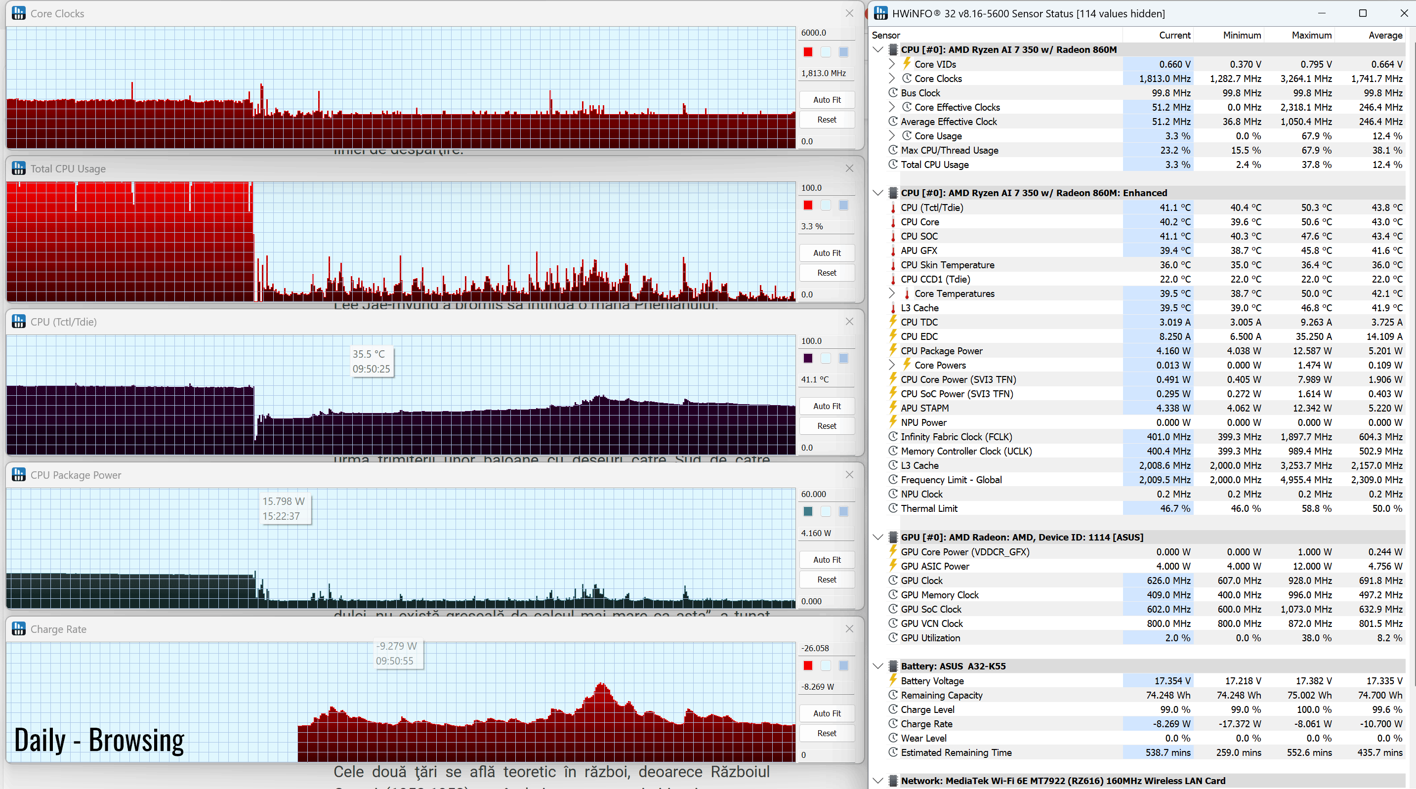This screenshot has height=789, width=1416.
Task: Click Auto Fit in the Core Clocks graph
Action: tap(827, 99)
